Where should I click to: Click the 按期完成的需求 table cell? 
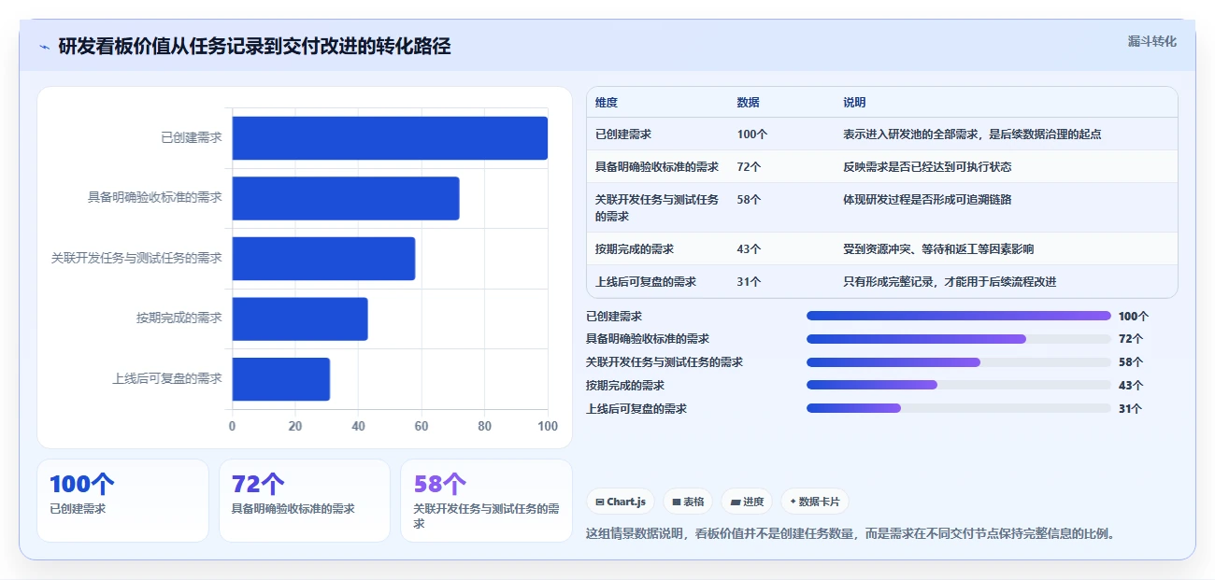tap(635, 248)
